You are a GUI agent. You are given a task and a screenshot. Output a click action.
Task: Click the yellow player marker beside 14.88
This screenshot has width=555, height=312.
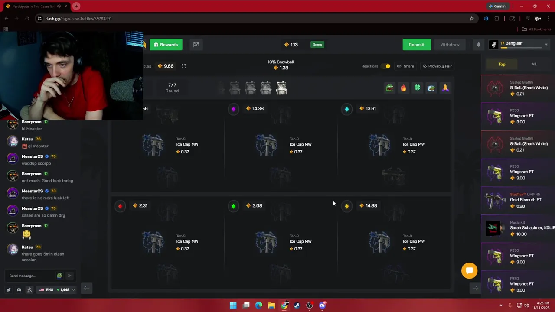pyautogui.click(x=346, y=206)
